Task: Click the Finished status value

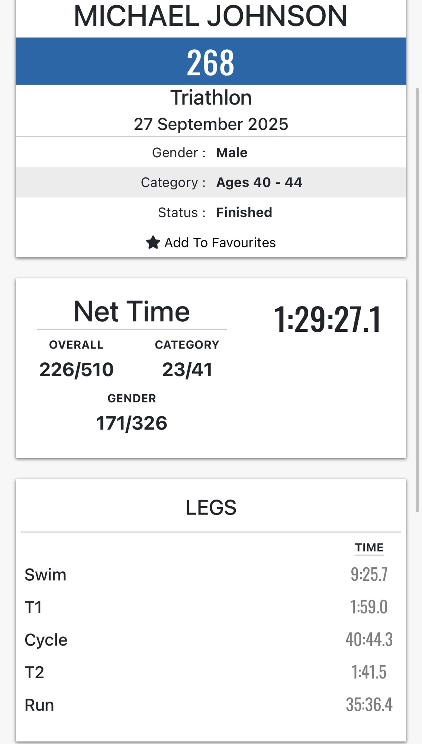Action: (x=244, y=212)
